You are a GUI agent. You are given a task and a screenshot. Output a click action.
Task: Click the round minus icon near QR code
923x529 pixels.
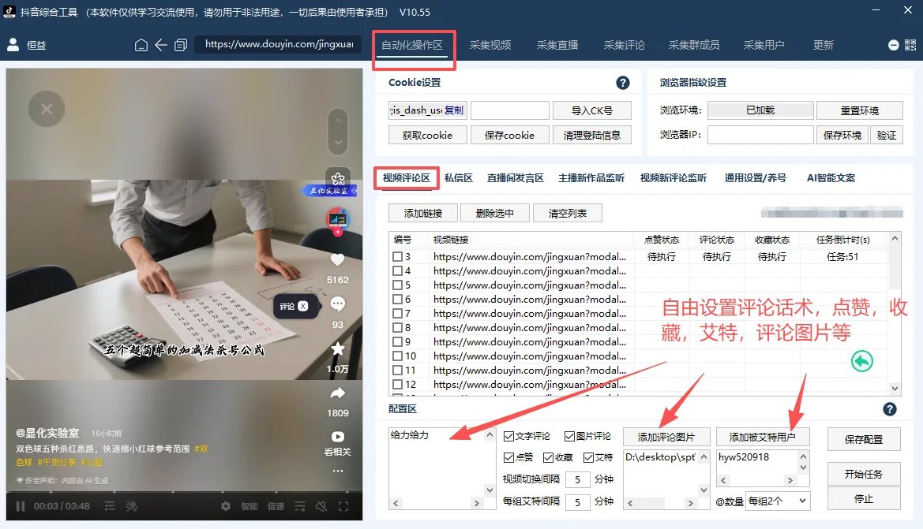[x=894, y=45]
